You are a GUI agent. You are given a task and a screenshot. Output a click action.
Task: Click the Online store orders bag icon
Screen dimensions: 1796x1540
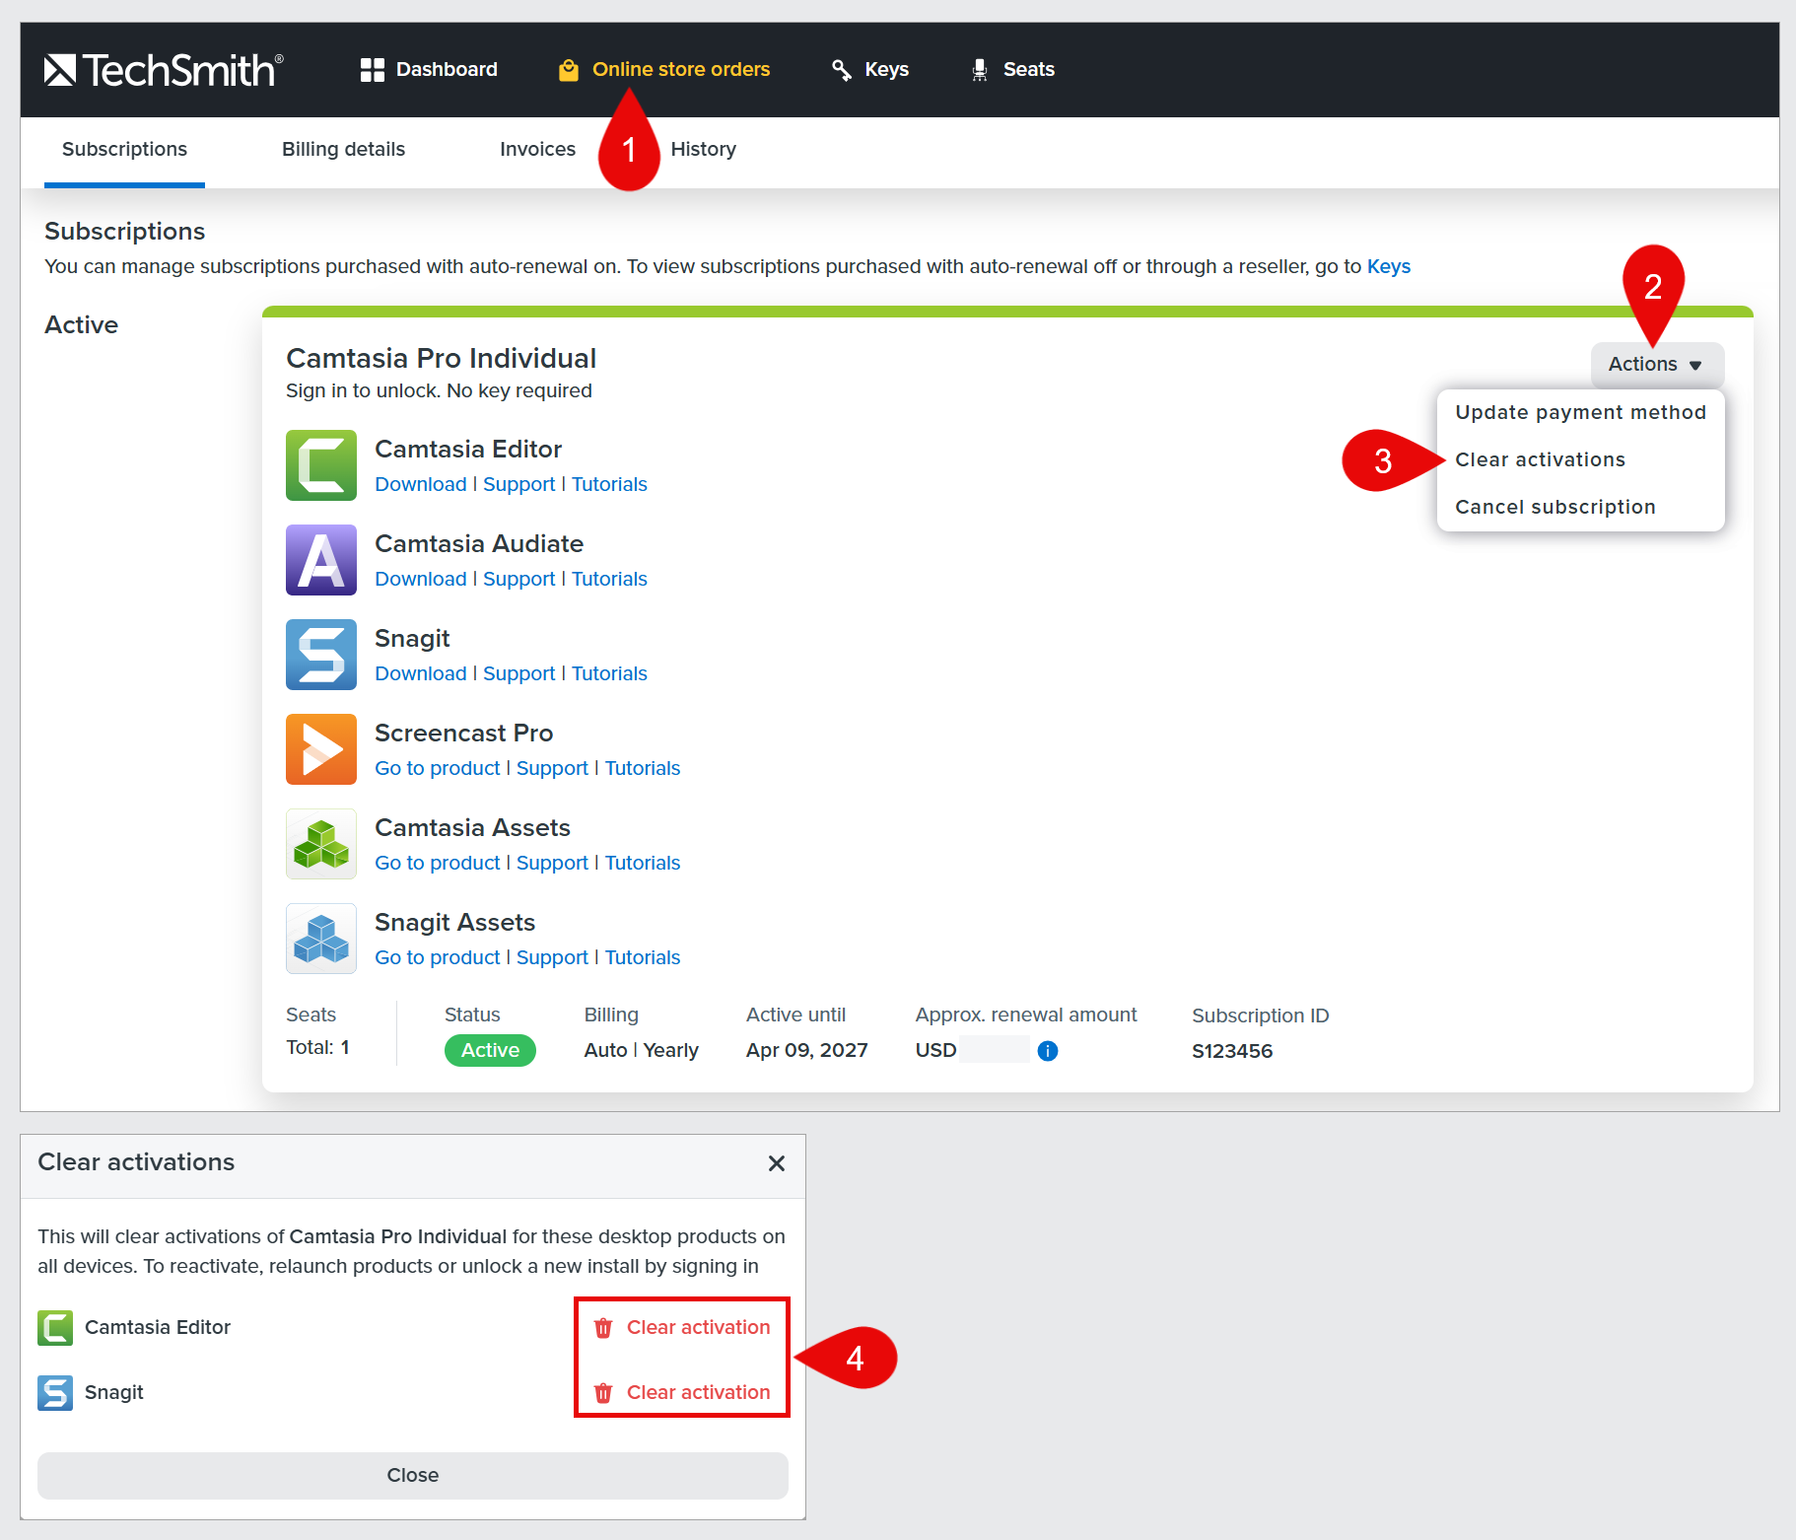click(569, 70)
